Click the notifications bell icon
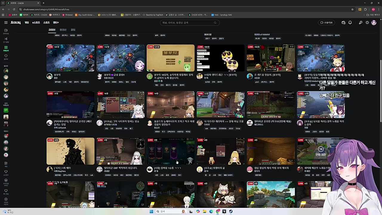 350,23
